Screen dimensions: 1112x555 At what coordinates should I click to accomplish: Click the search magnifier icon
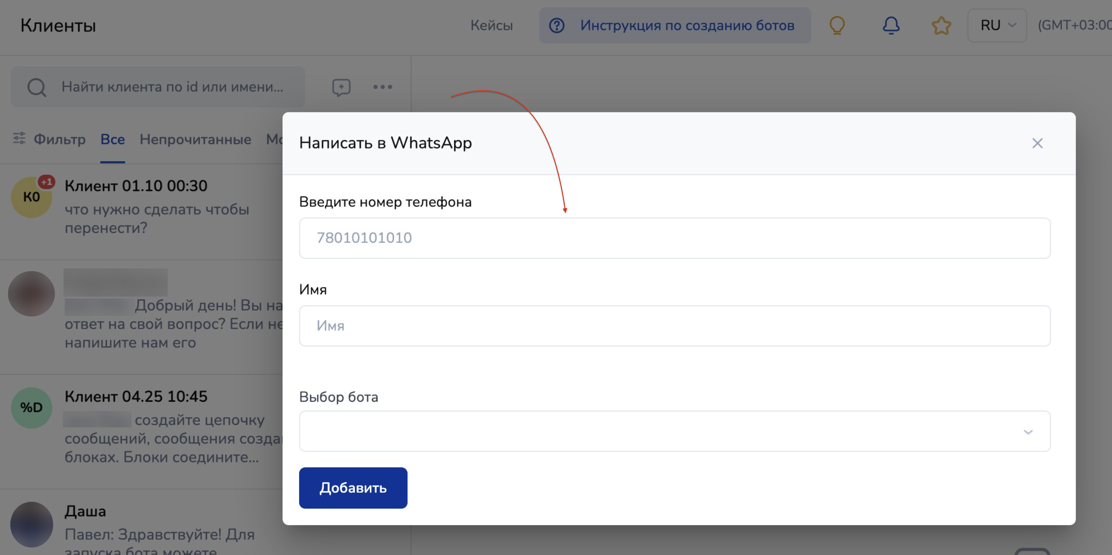click(37, 87)
